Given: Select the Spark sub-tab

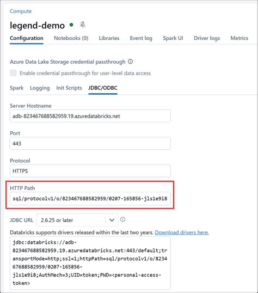Looking at the screenshot, I should pos(17,88).
